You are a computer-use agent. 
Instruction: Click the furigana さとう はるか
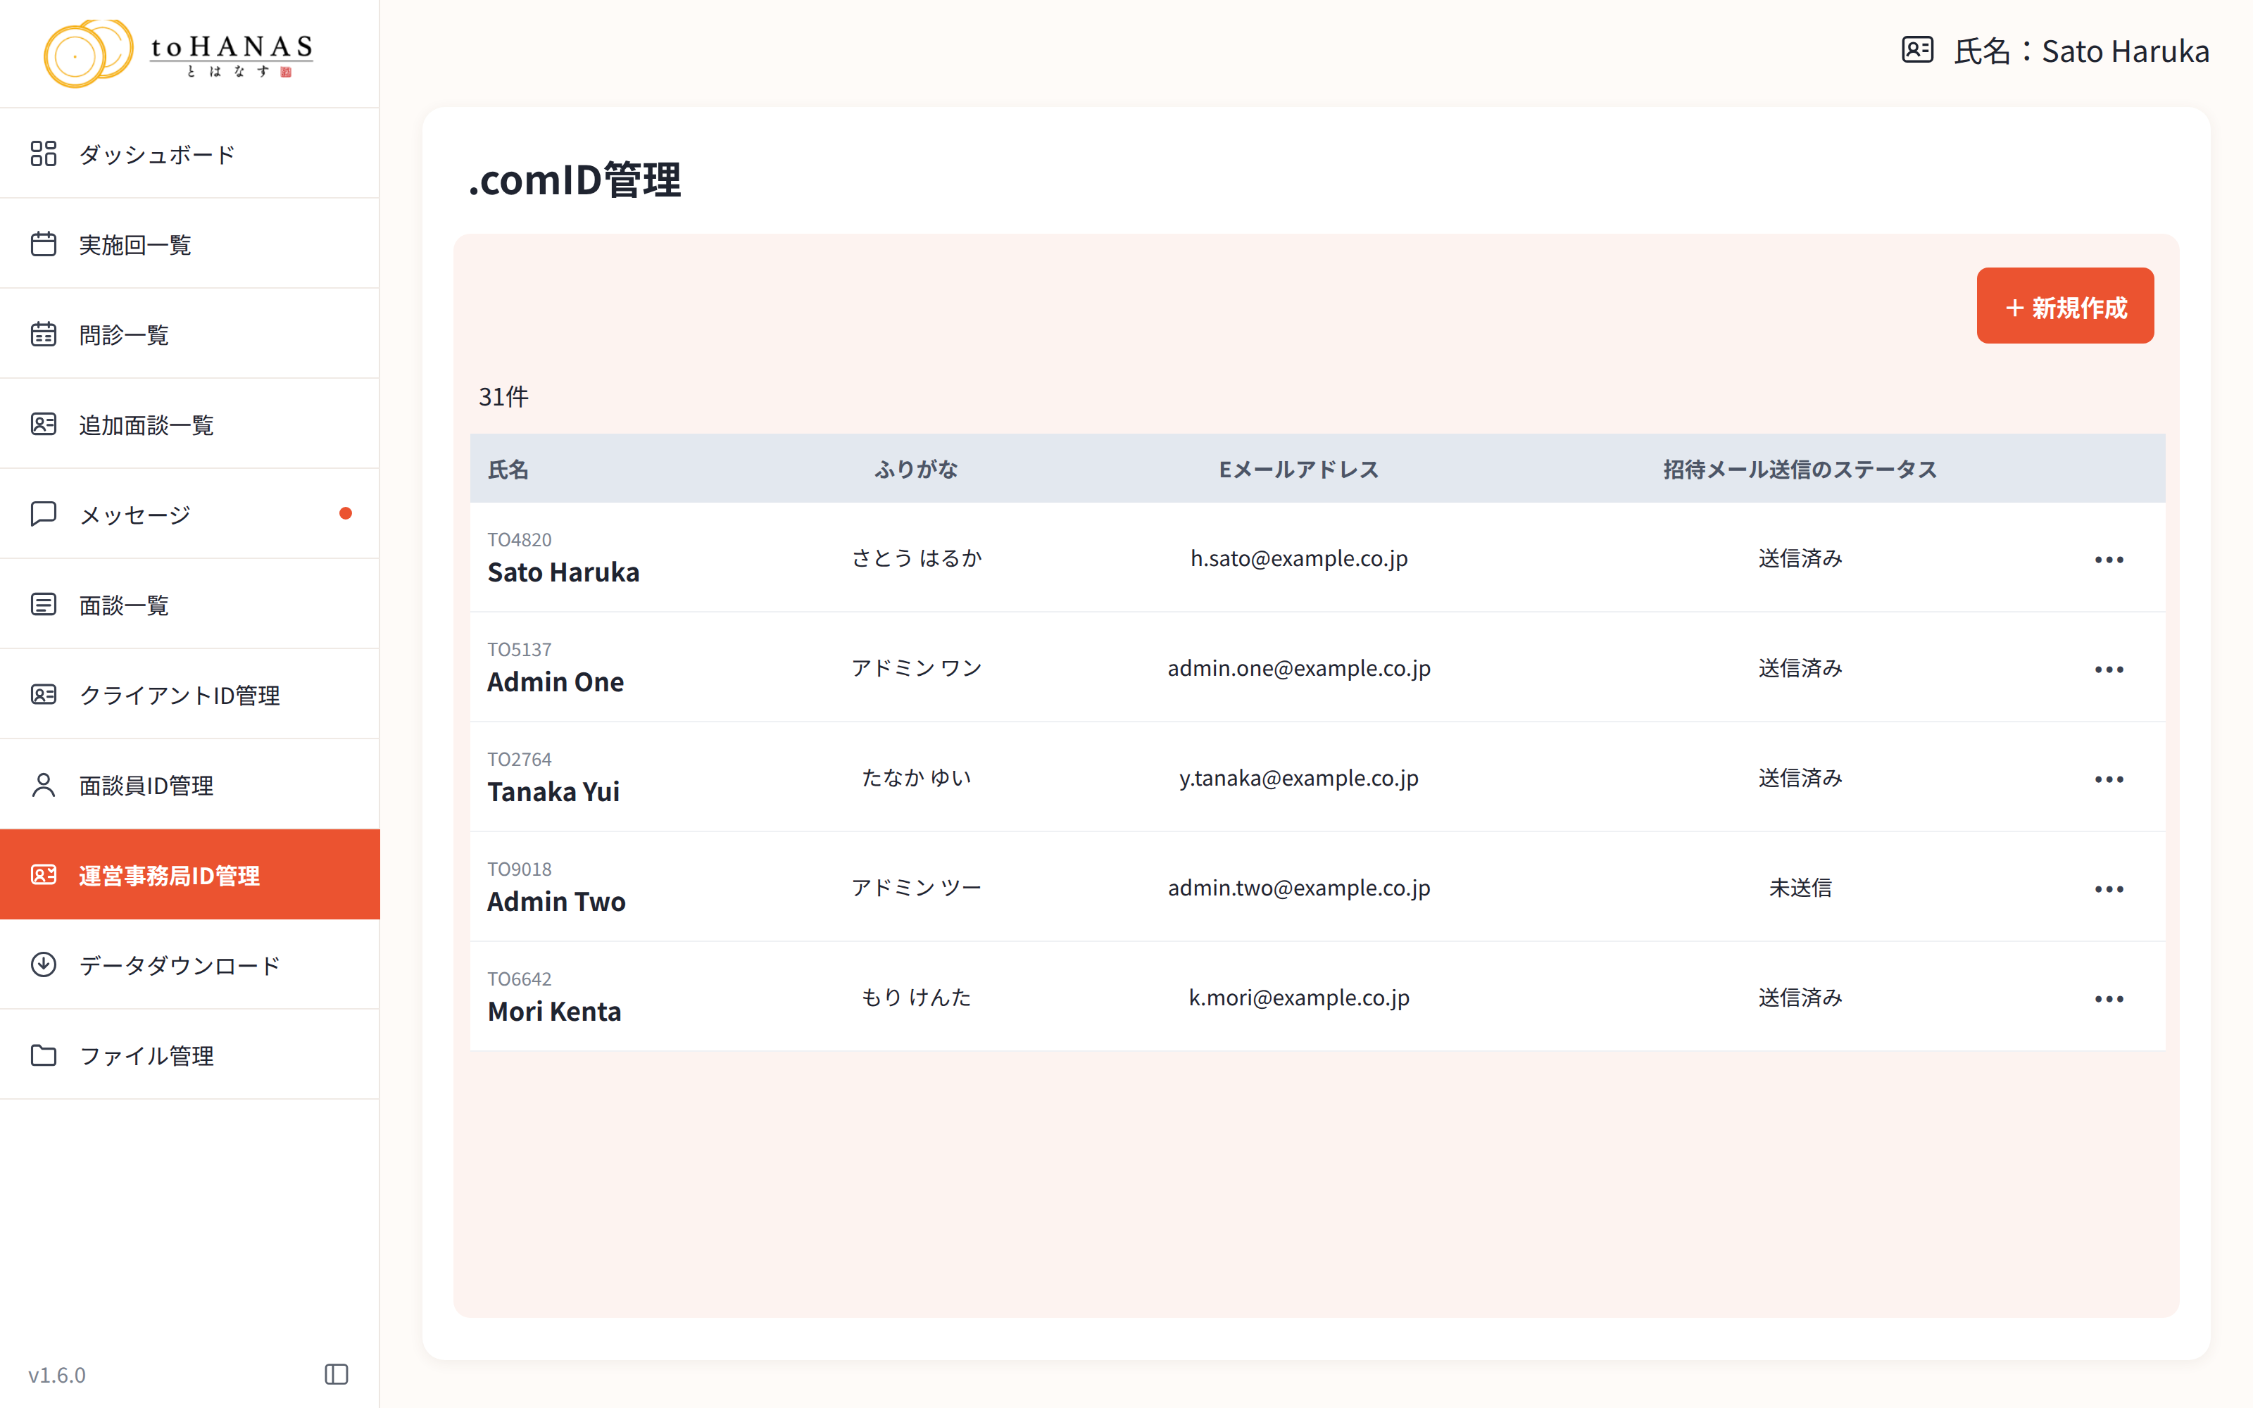(x=916, y=558)
